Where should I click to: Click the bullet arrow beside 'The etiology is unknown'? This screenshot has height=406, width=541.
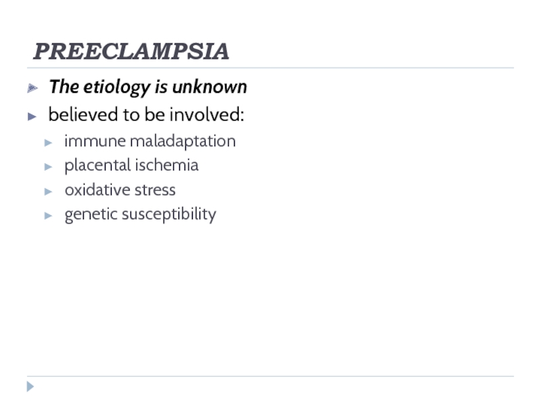31,88
